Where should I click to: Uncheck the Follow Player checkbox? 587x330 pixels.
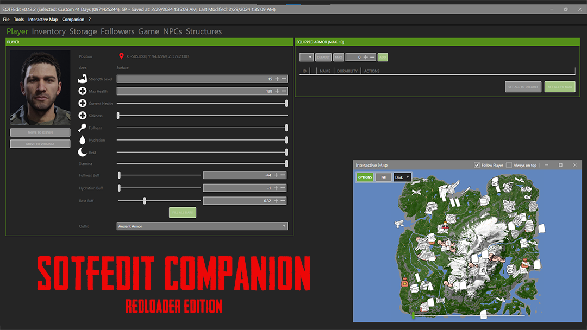[x=477, y=165]
